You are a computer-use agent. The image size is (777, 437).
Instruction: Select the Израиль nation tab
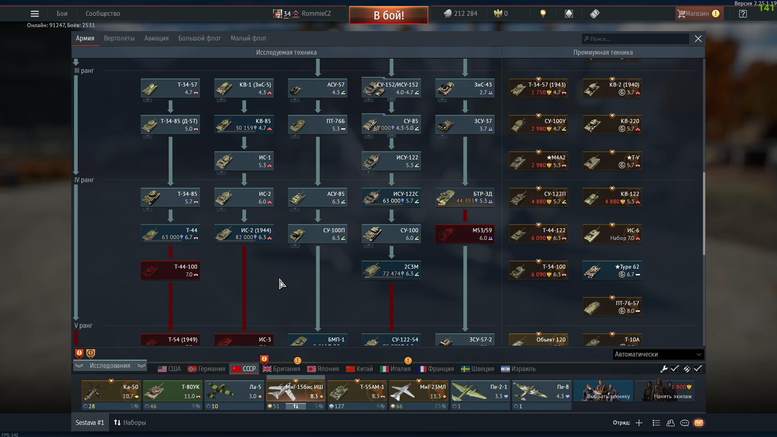[518, 369]
